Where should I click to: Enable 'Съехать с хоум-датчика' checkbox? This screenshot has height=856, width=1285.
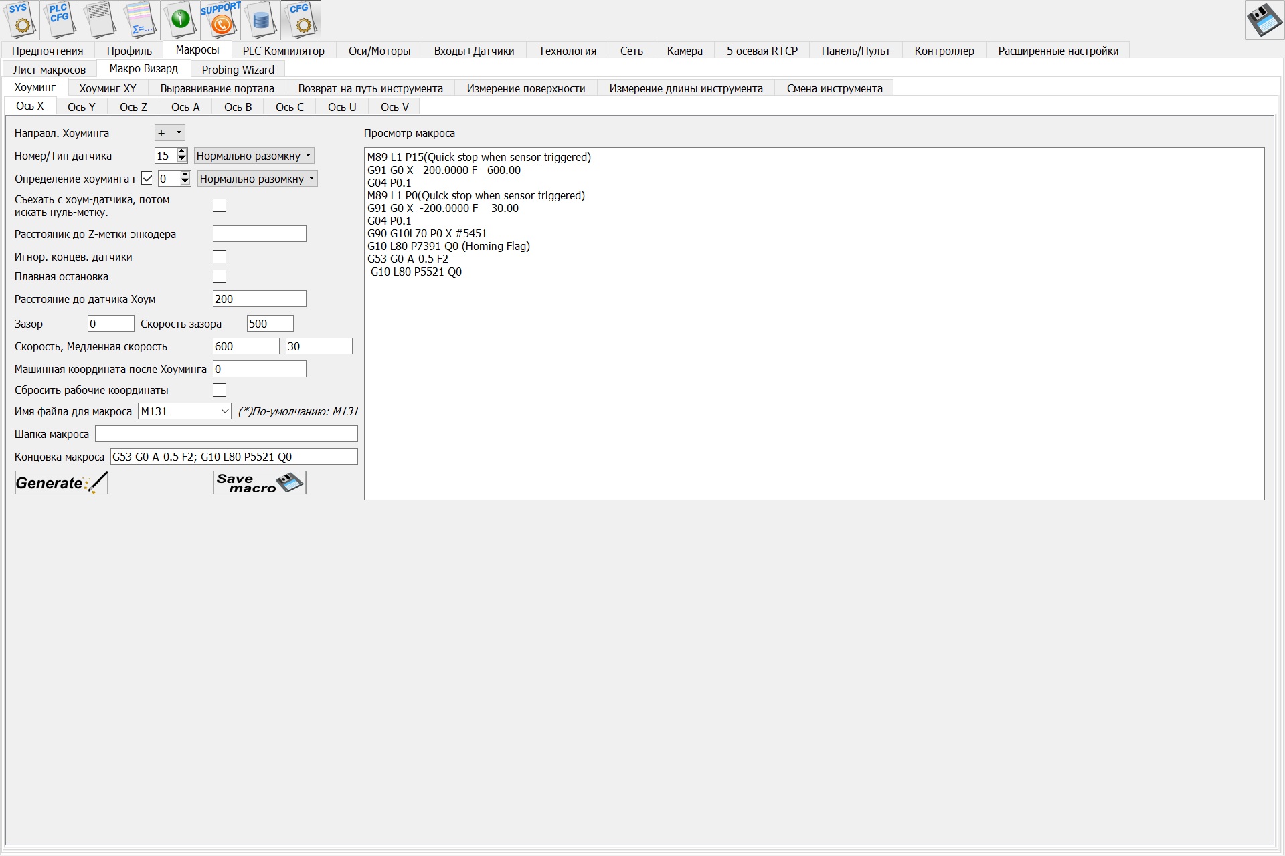(x=220, y=205)
